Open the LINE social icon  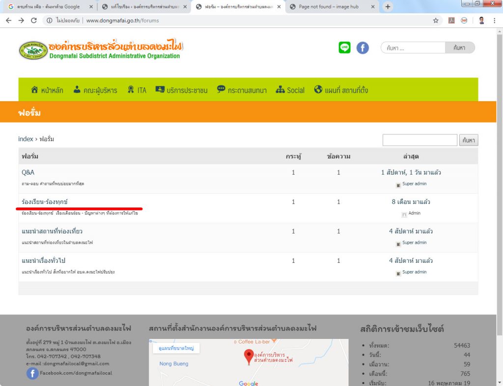tap(344, 48)
